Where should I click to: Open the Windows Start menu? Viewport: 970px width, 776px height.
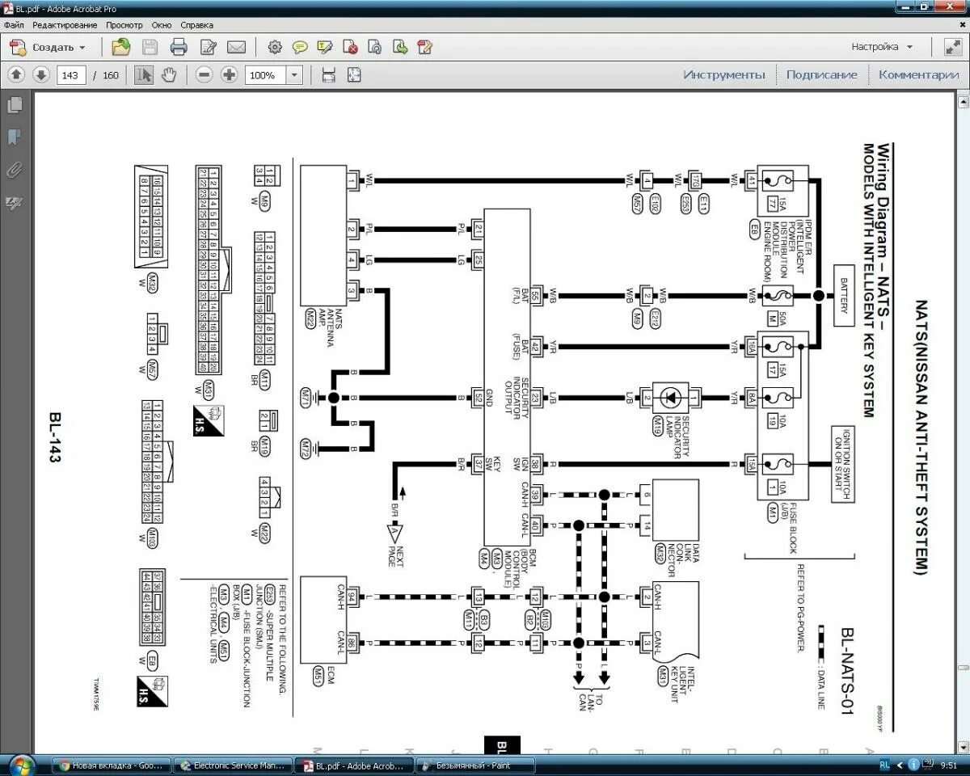point(22,765)
